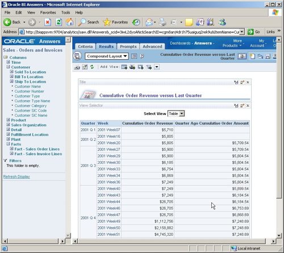Delete the View Selector view with X icon
Screen dimensions: 284x253
tap(248, 105)
